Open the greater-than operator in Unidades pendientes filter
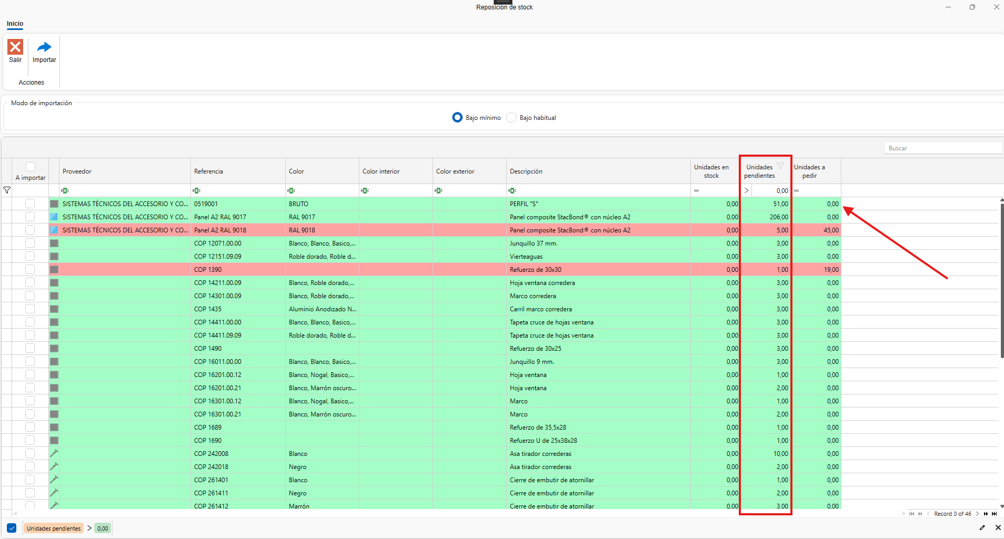 tap(746, 190)
